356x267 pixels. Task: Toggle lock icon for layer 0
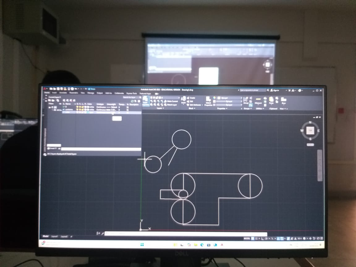(83, 107)
